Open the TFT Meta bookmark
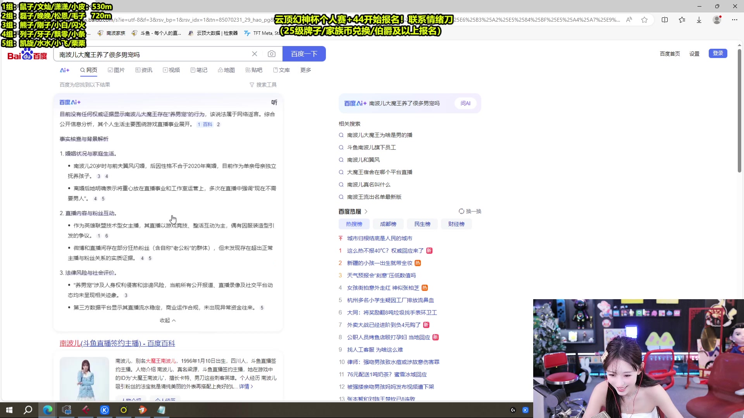The image size is (744, 418). tap(262, 33)
